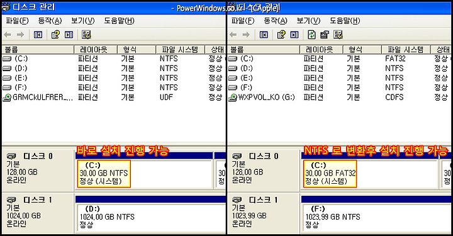Viewport: 453px width, 236px height.
Task: Select (D:) volume row in right window
Action: (x=340, y=69)
